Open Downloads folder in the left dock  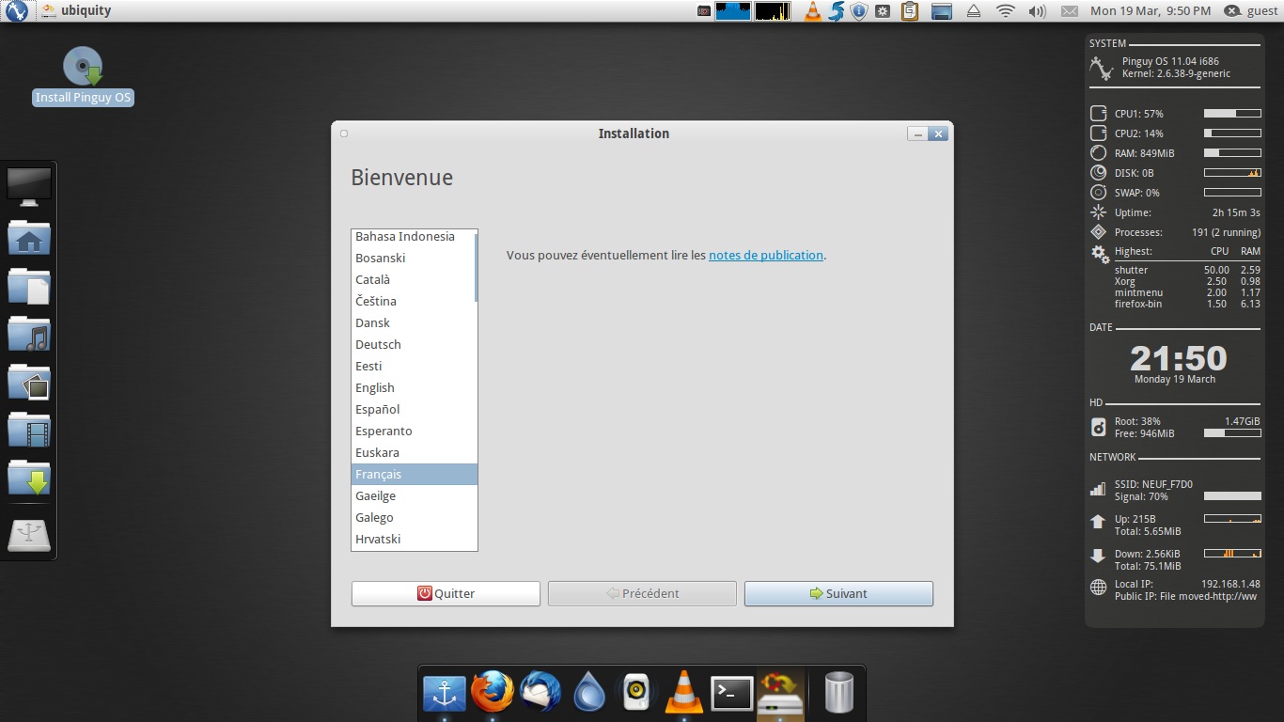tap(29, 478)
